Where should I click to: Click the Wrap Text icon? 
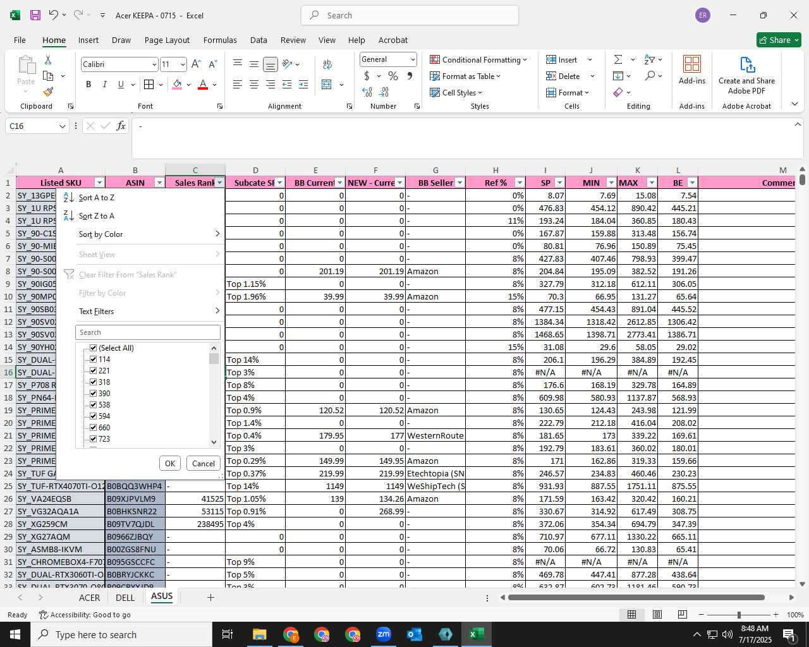click(327, 64)
